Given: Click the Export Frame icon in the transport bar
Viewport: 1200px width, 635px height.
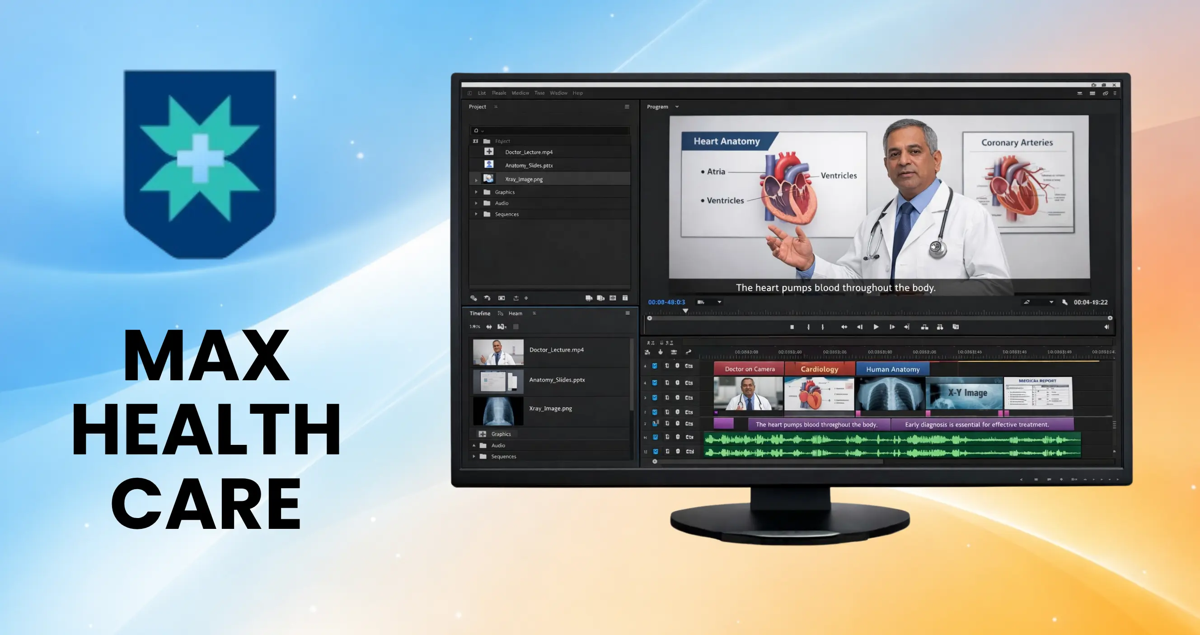Looking at the screenshot, I should (x=956, y=327).
